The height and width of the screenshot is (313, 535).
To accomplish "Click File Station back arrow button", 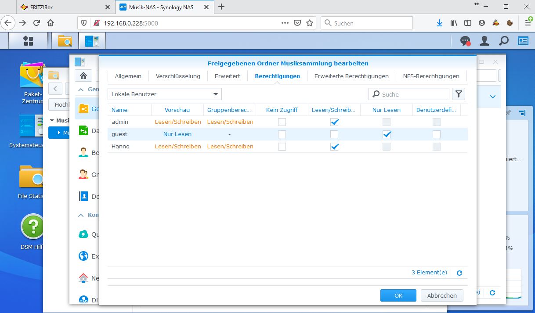I will [55, 89].
